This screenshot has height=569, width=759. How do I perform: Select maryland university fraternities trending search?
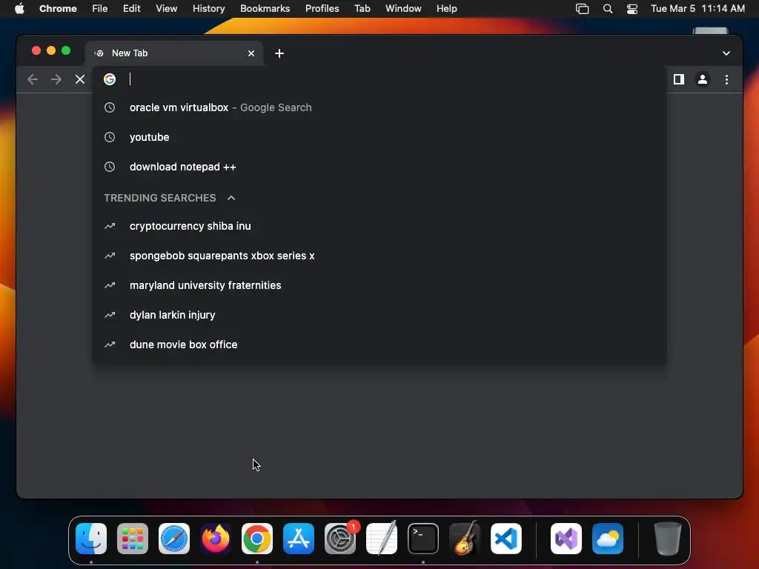[379, 285]
